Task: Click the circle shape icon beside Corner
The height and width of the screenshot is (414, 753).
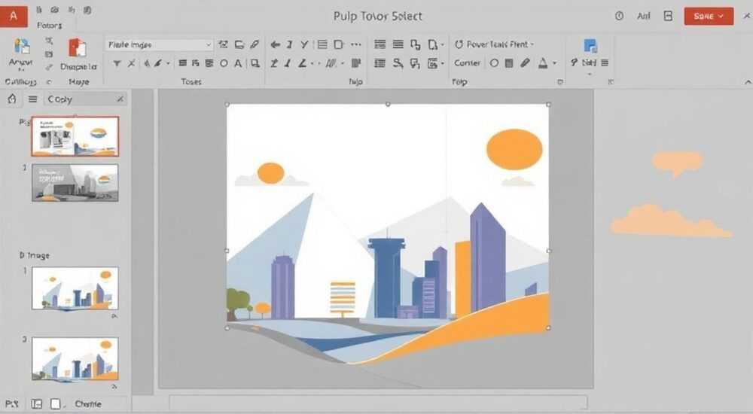Action: (494, 63)
